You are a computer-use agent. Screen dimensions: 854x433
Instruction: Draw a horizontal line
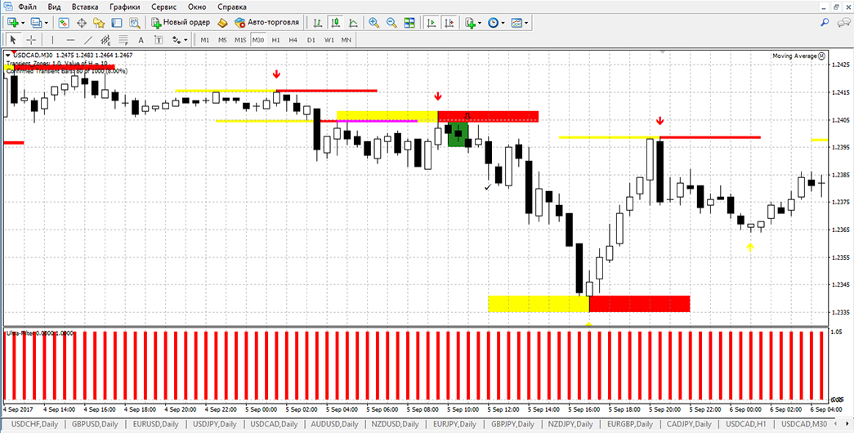click(70, 40)
